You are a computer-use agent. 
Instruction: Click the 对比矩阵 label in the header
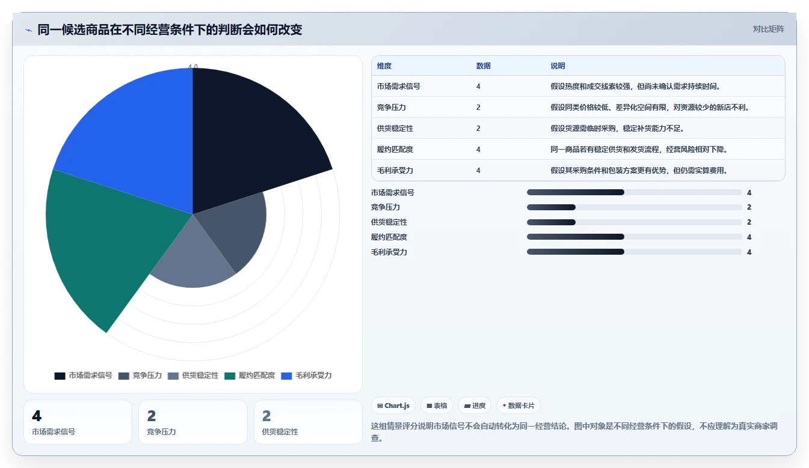click(768, 29)
